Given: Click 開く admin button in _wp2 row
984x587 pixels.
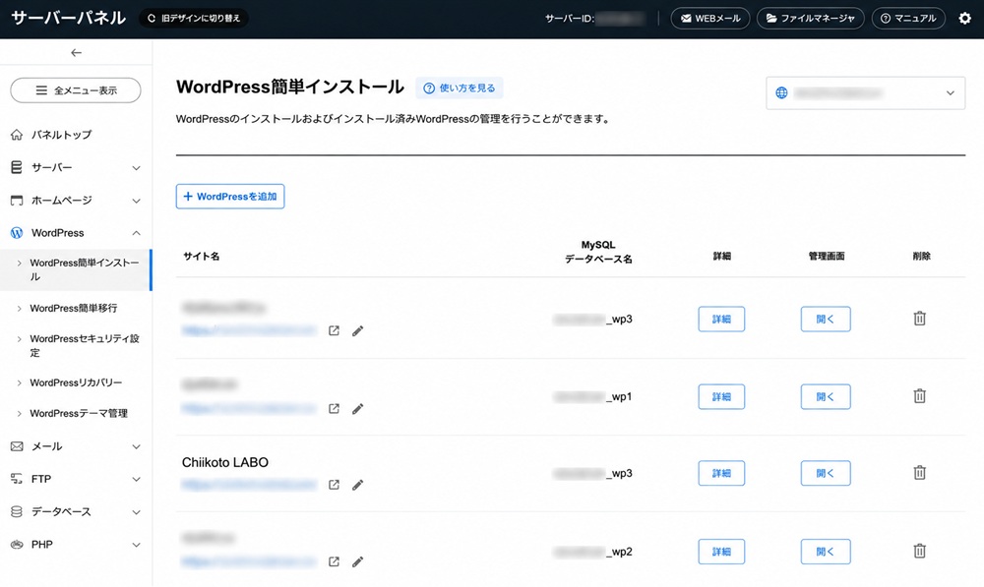Looking at the screenshot, I should (826, 552).
